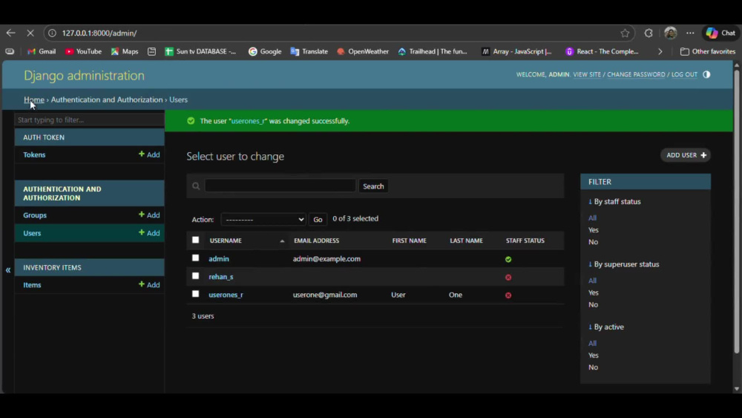
Task: Open the Translate bookmark
Action: (309, 51)
